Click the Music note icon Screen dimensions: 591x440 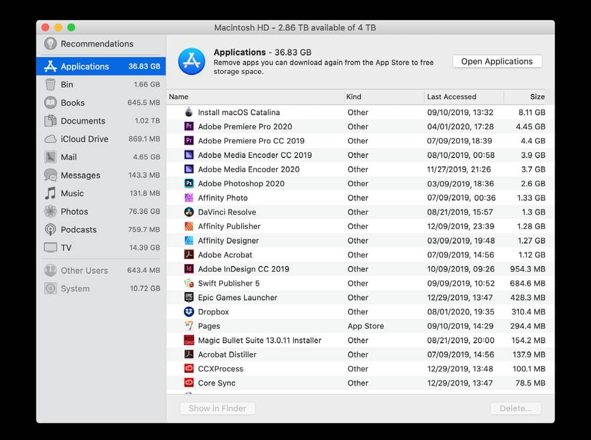pyautogui.click(x=50, y=193)
